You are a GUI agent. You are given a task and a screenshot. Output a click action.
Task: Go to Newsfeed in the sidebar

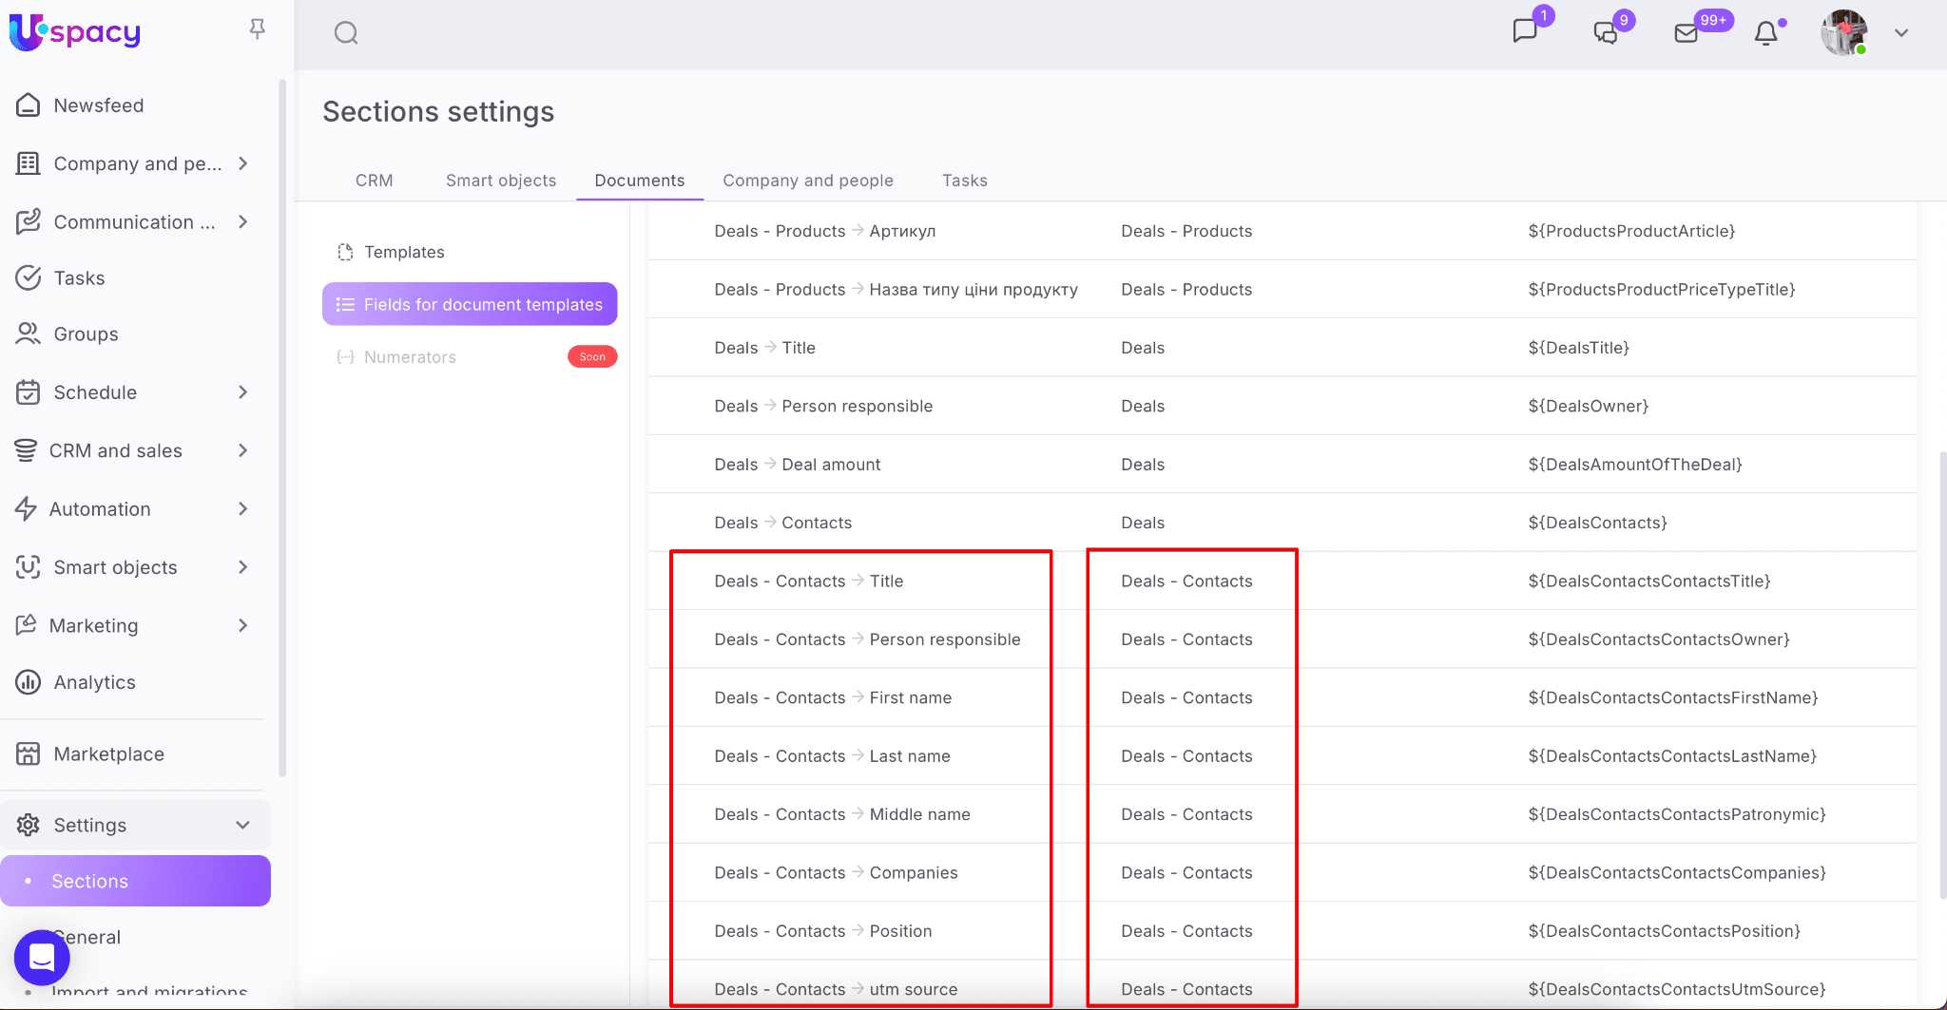[98, 105]
